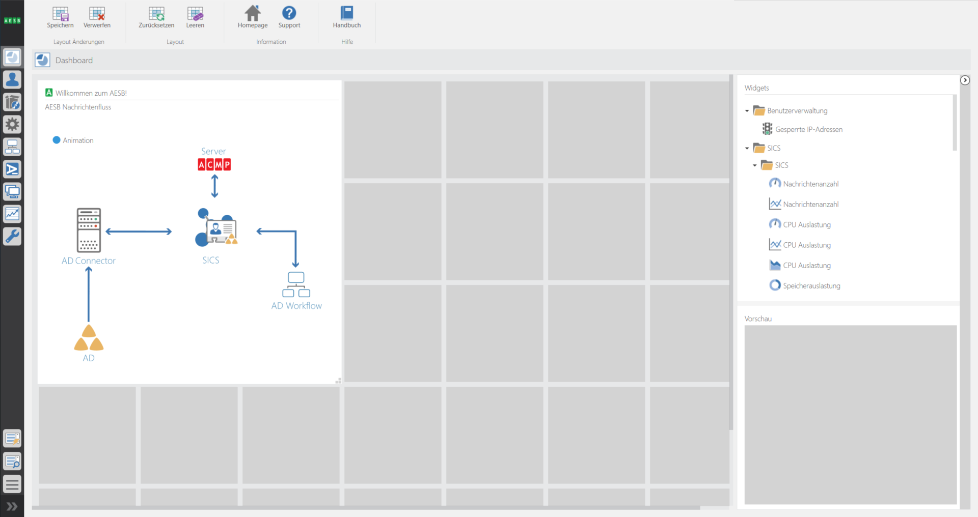Collapse the Widgets panel with the chevron
The height and width of the screenshot is (517, 978).
(965, 80)
